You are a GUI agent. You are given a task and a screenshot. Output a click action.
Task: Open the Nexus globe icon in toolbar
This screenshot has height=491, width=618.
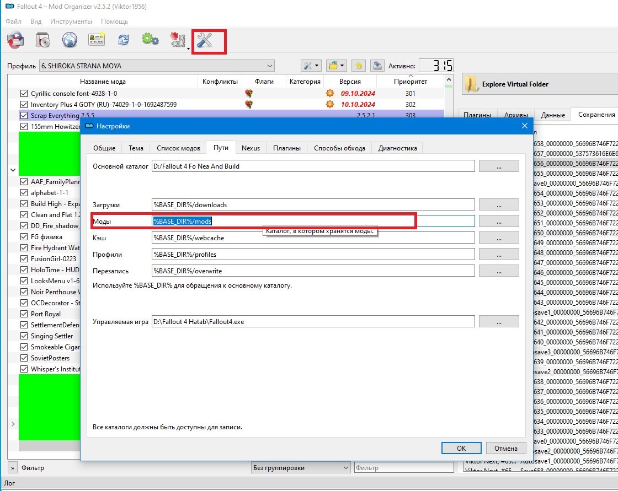(x=70, y=40)
